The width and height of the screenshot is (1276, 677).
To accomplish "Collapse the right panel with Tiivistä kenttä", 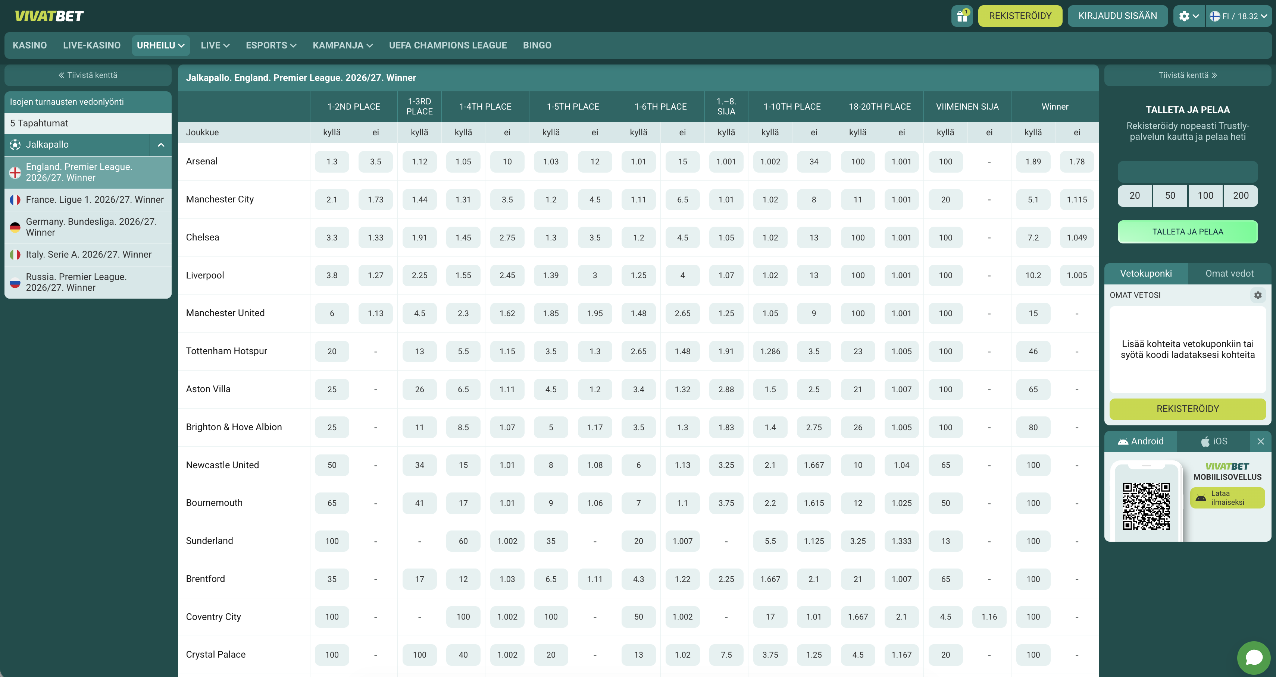I will pyautogui.click(x=1187, y=75).
